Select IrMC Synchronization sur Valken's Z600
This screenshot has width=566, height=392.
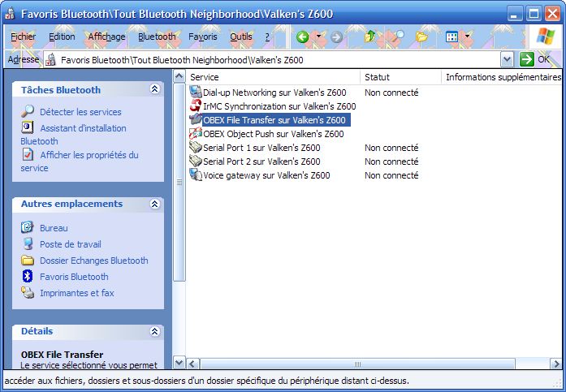pos(279,106)
